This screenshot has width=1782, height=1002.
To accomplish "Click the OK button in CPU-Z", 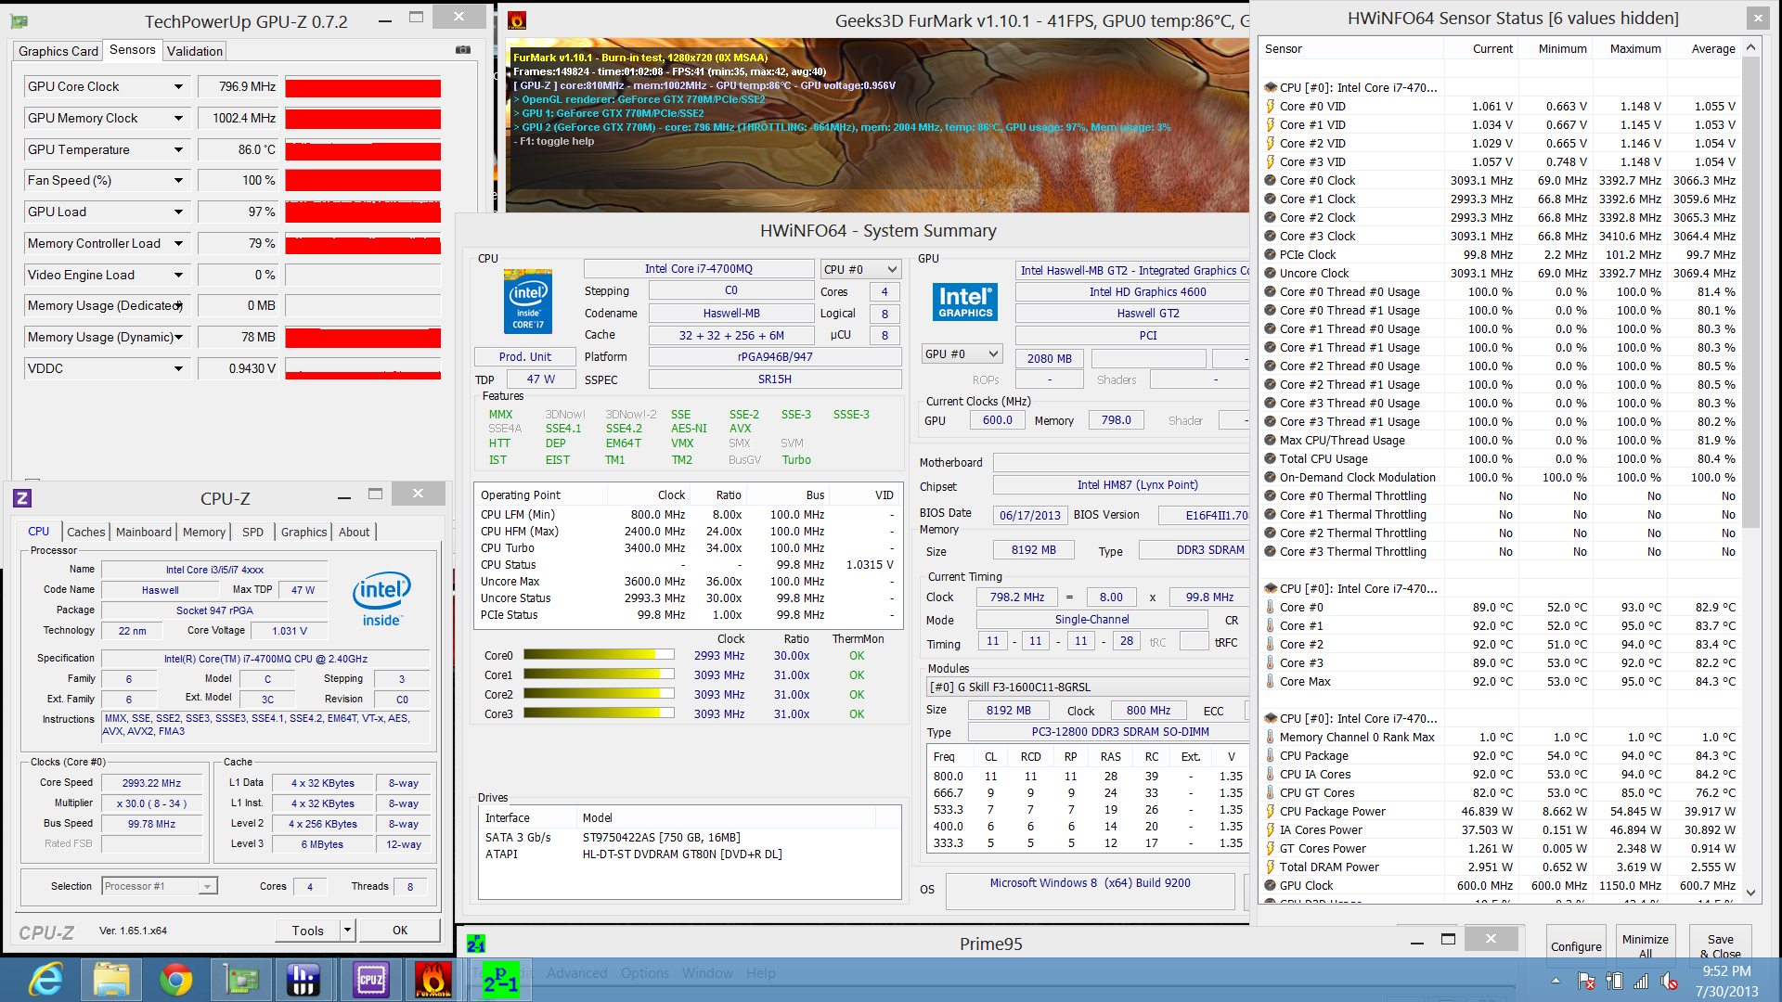I will point(400,930).
